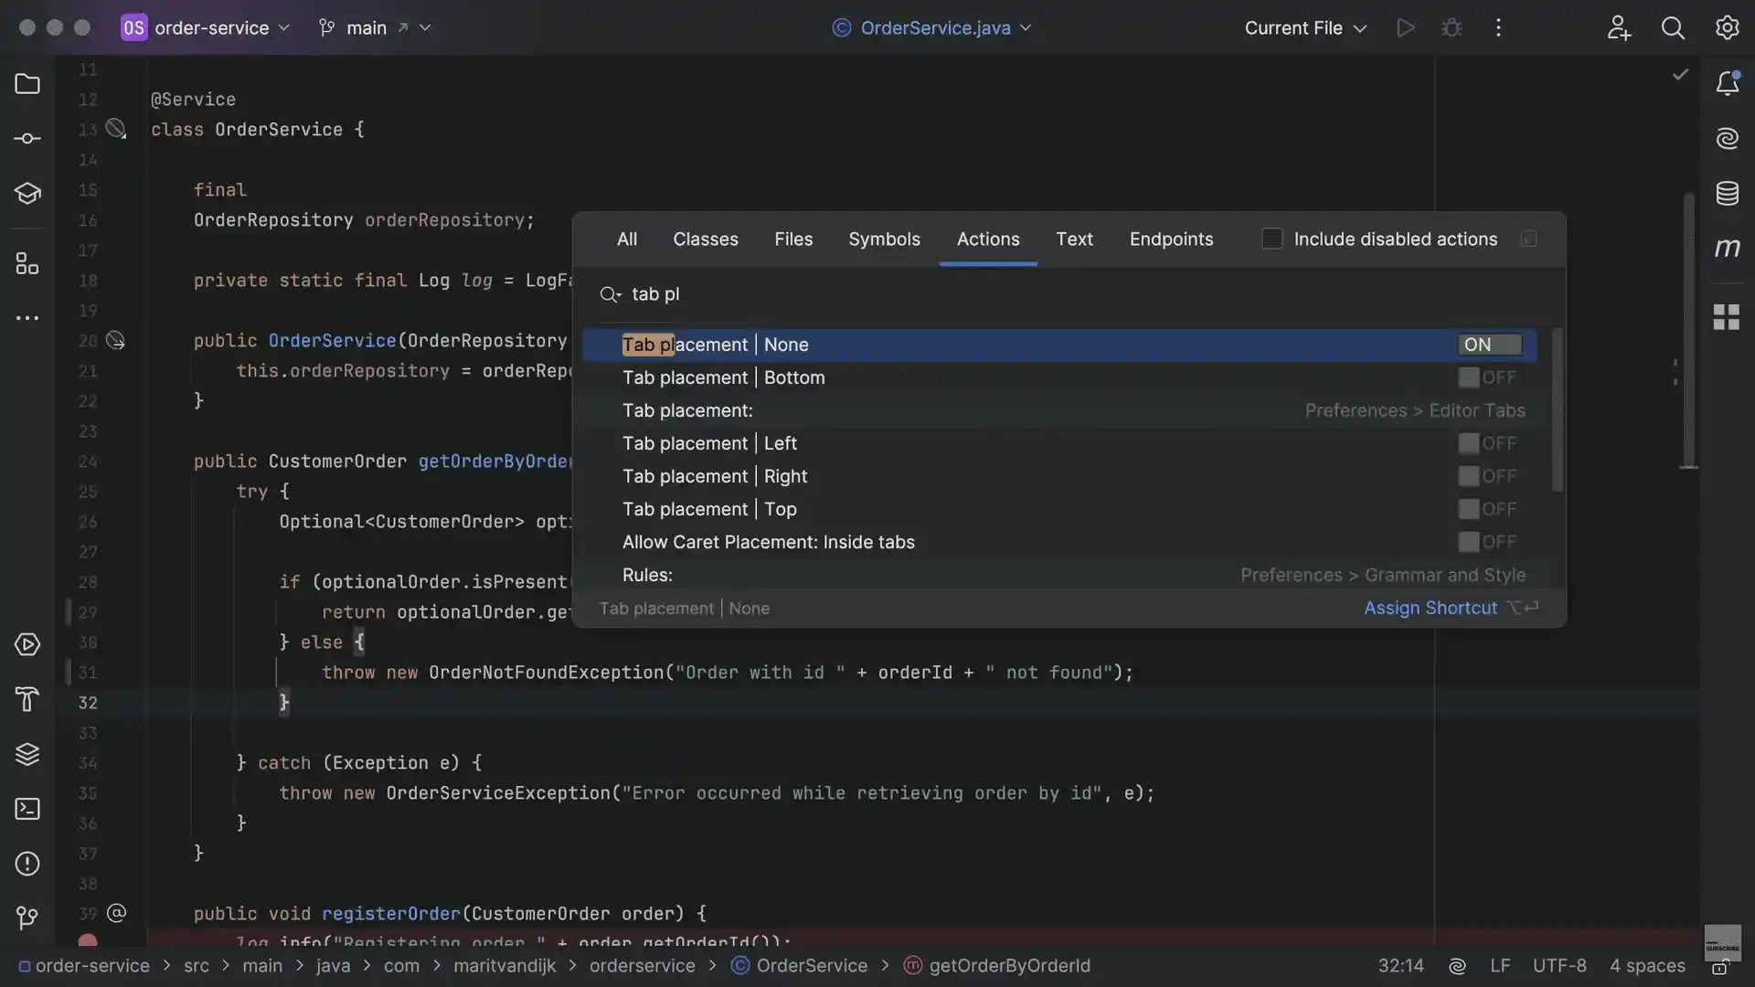Open the Problems tool window icon

coord(27,864)
